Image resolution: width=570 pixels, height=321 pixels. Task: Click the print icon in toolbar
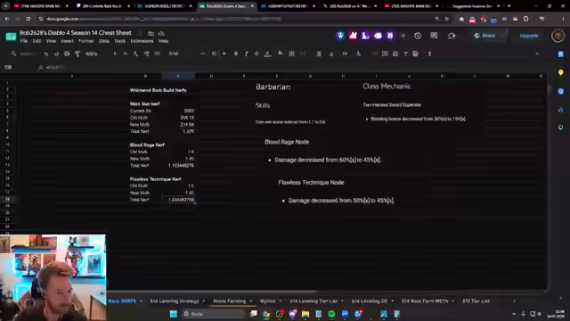[67, 53]
